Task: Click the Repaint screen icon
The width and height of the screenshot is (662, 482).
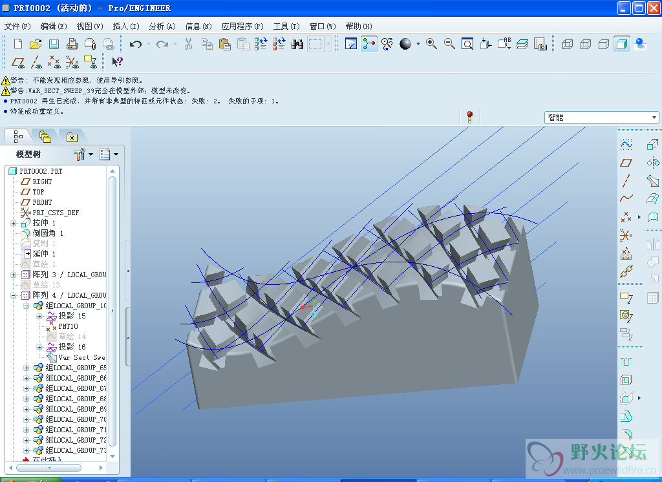Action: click(x=351, y=44)
